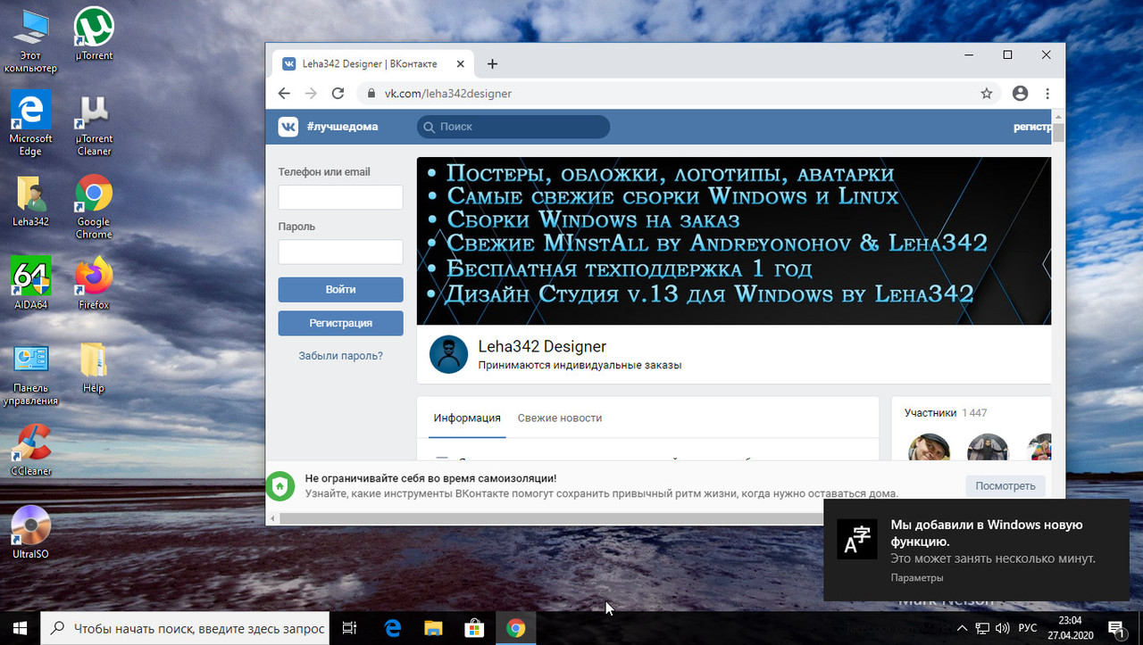The height and width of the screenshot is (645, 1143).
Task: Open Chrome's three-dot menu
Action: (x=1047, y=93)
